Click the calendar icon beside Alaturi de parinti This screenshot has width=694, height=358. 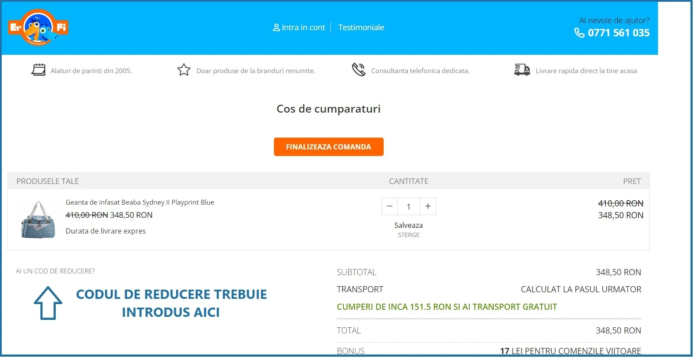click(38, 70)
